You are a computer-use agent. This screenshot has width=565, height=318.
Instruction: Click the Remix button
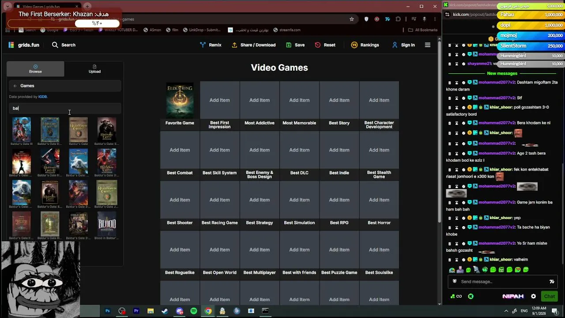click(211, 45)
